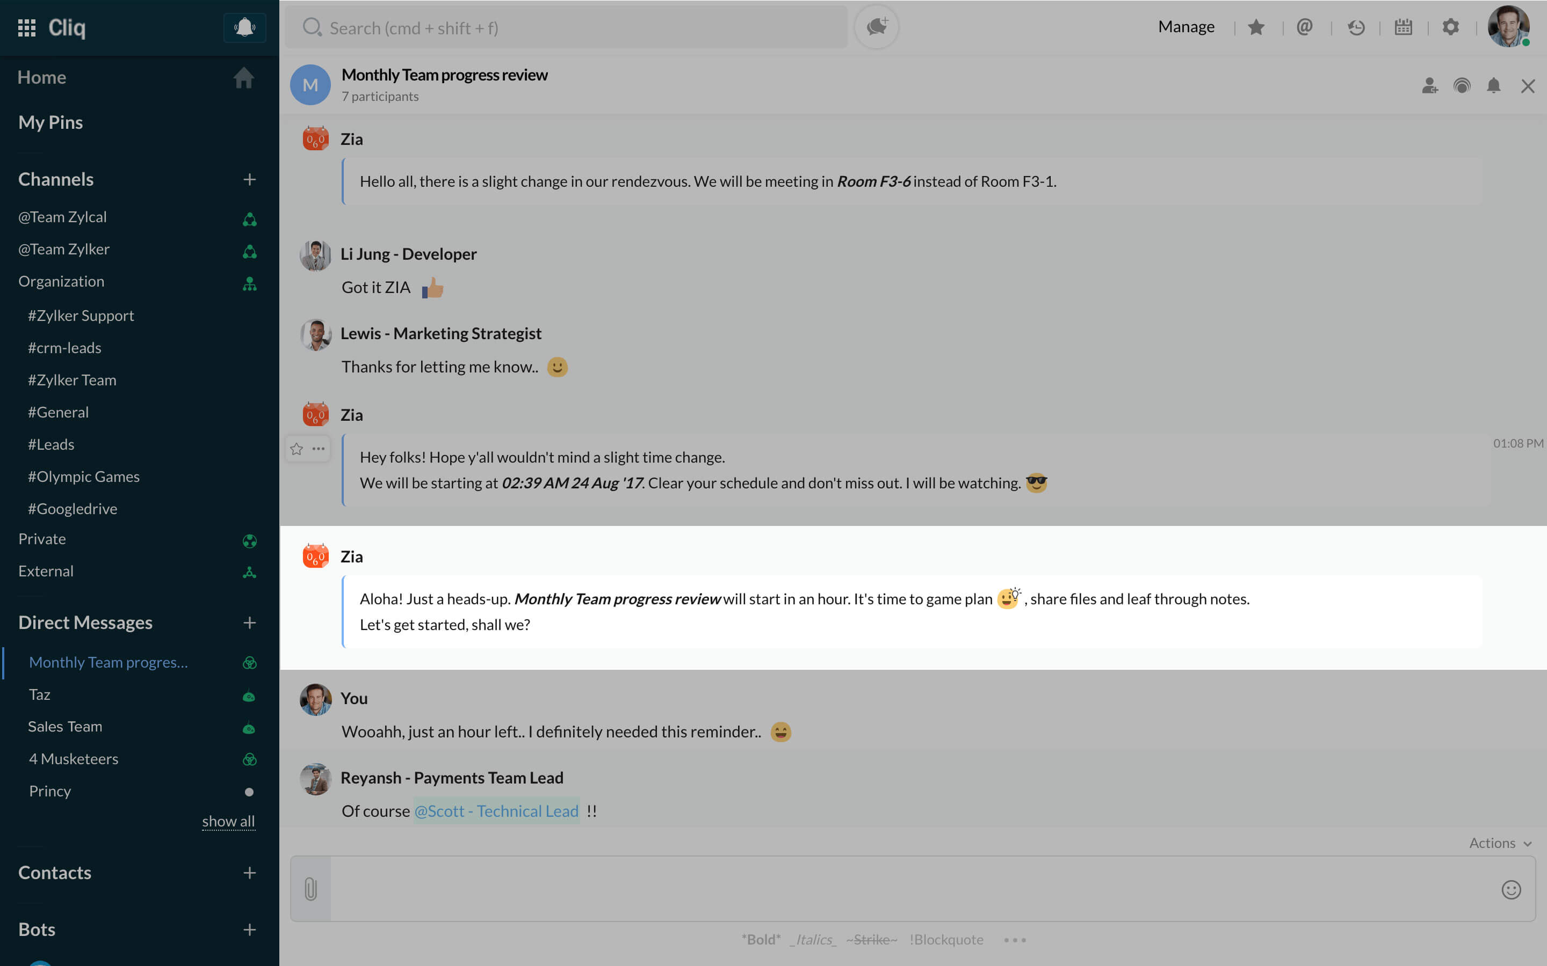Go to My Pins
The height and width of the screenshot is (966, 1547).
(50, 122)
